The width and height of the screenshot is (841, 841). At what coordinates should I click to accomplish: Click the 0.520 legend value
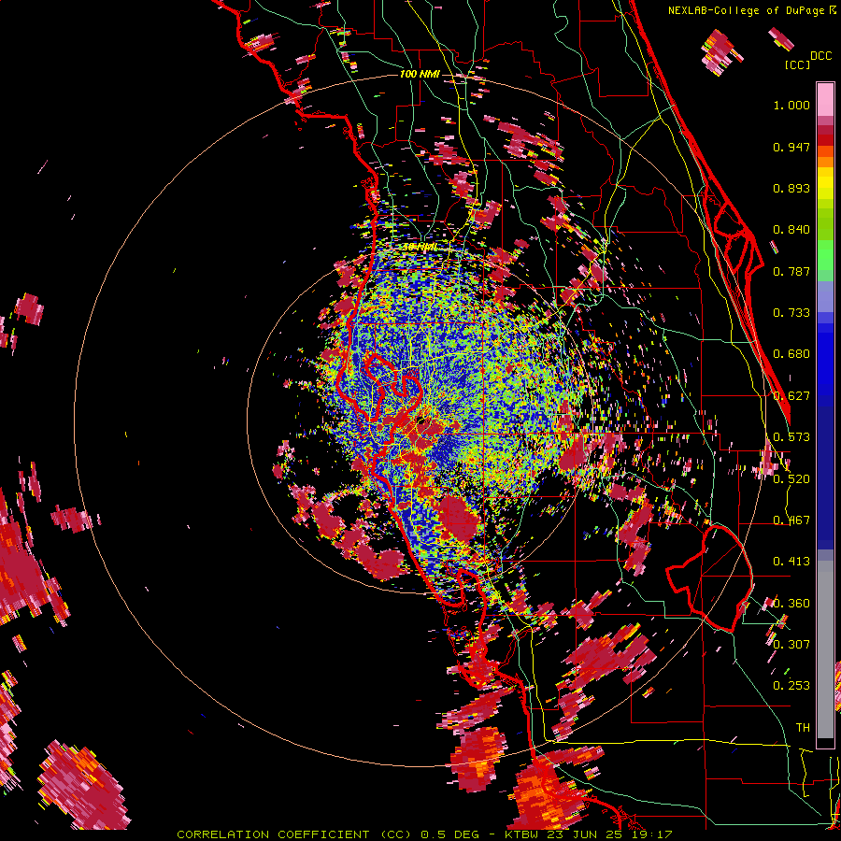(x=791, y=479)
